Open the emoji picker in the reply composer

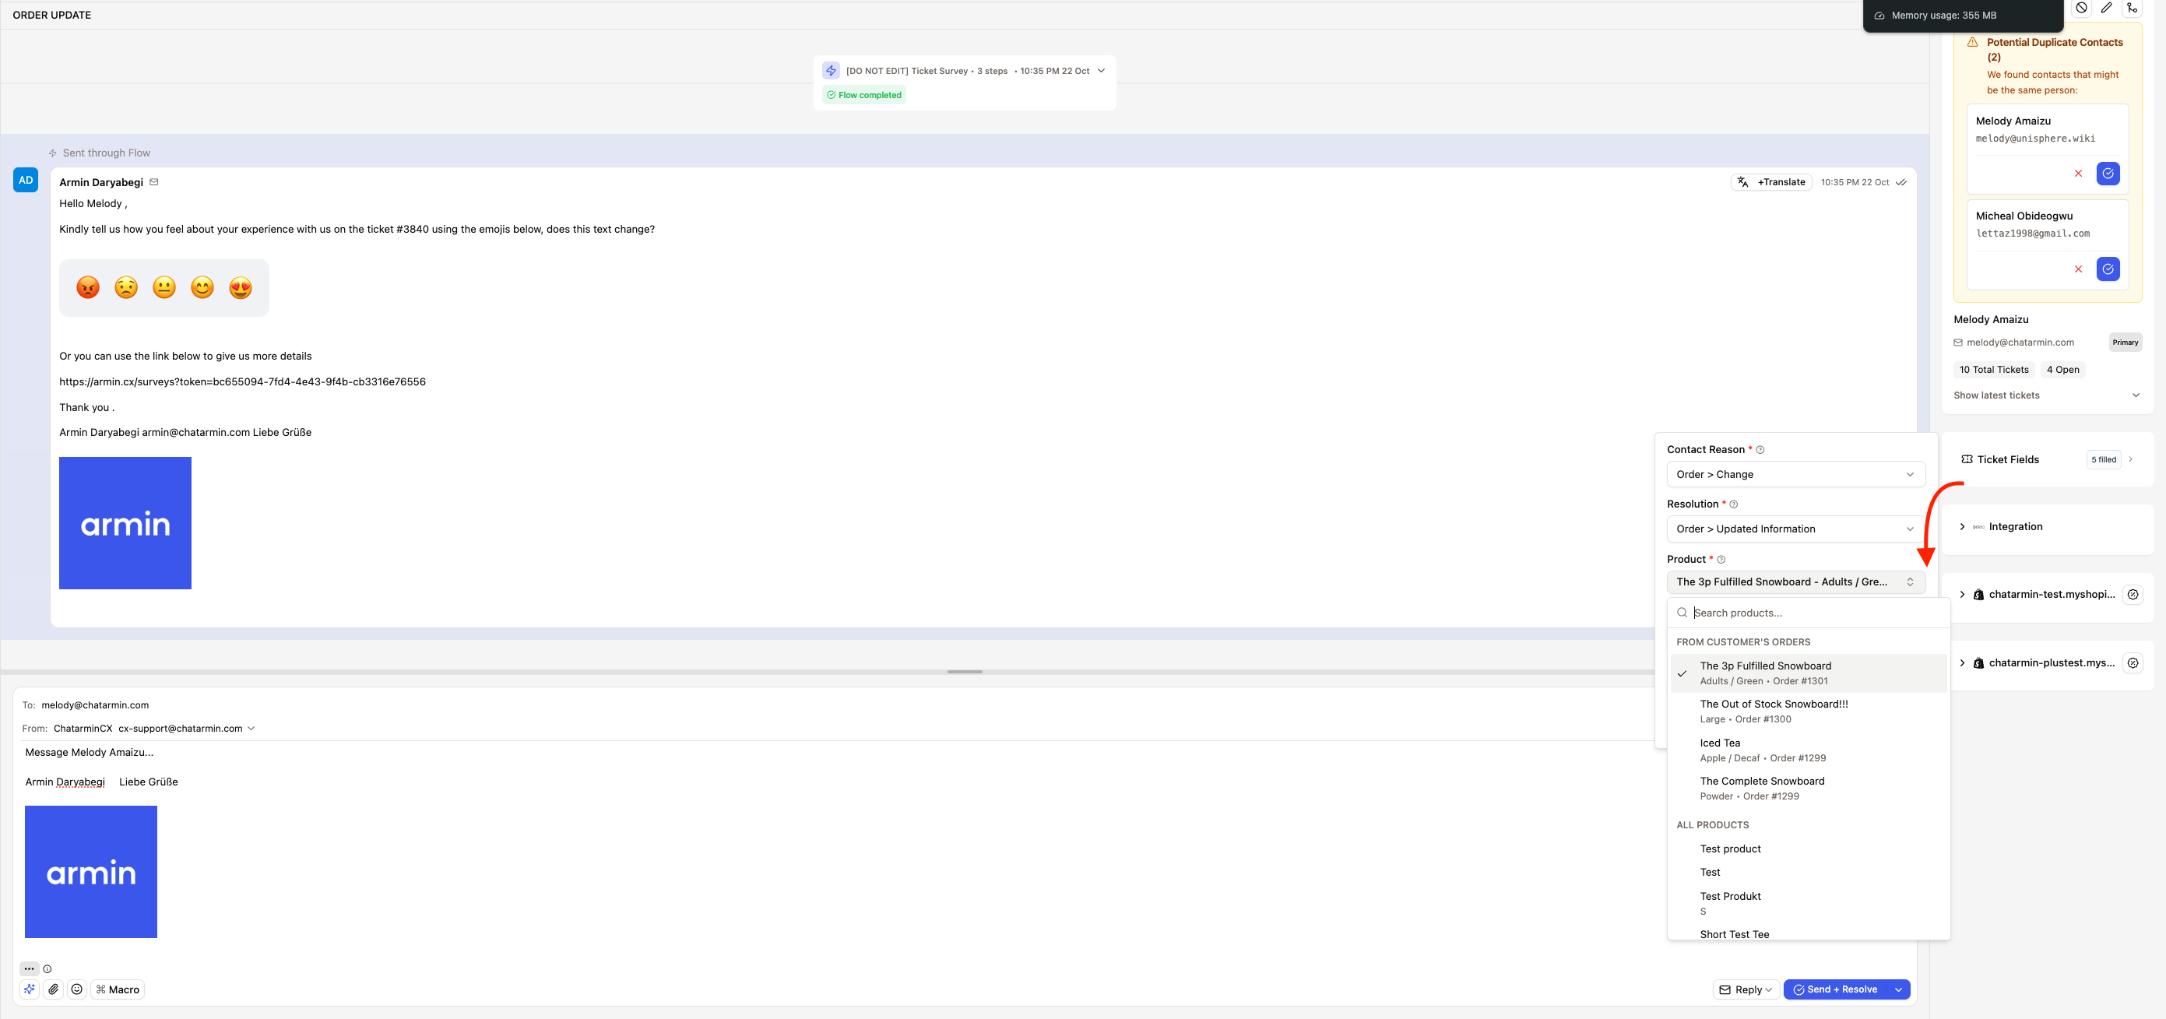[76, 989]
